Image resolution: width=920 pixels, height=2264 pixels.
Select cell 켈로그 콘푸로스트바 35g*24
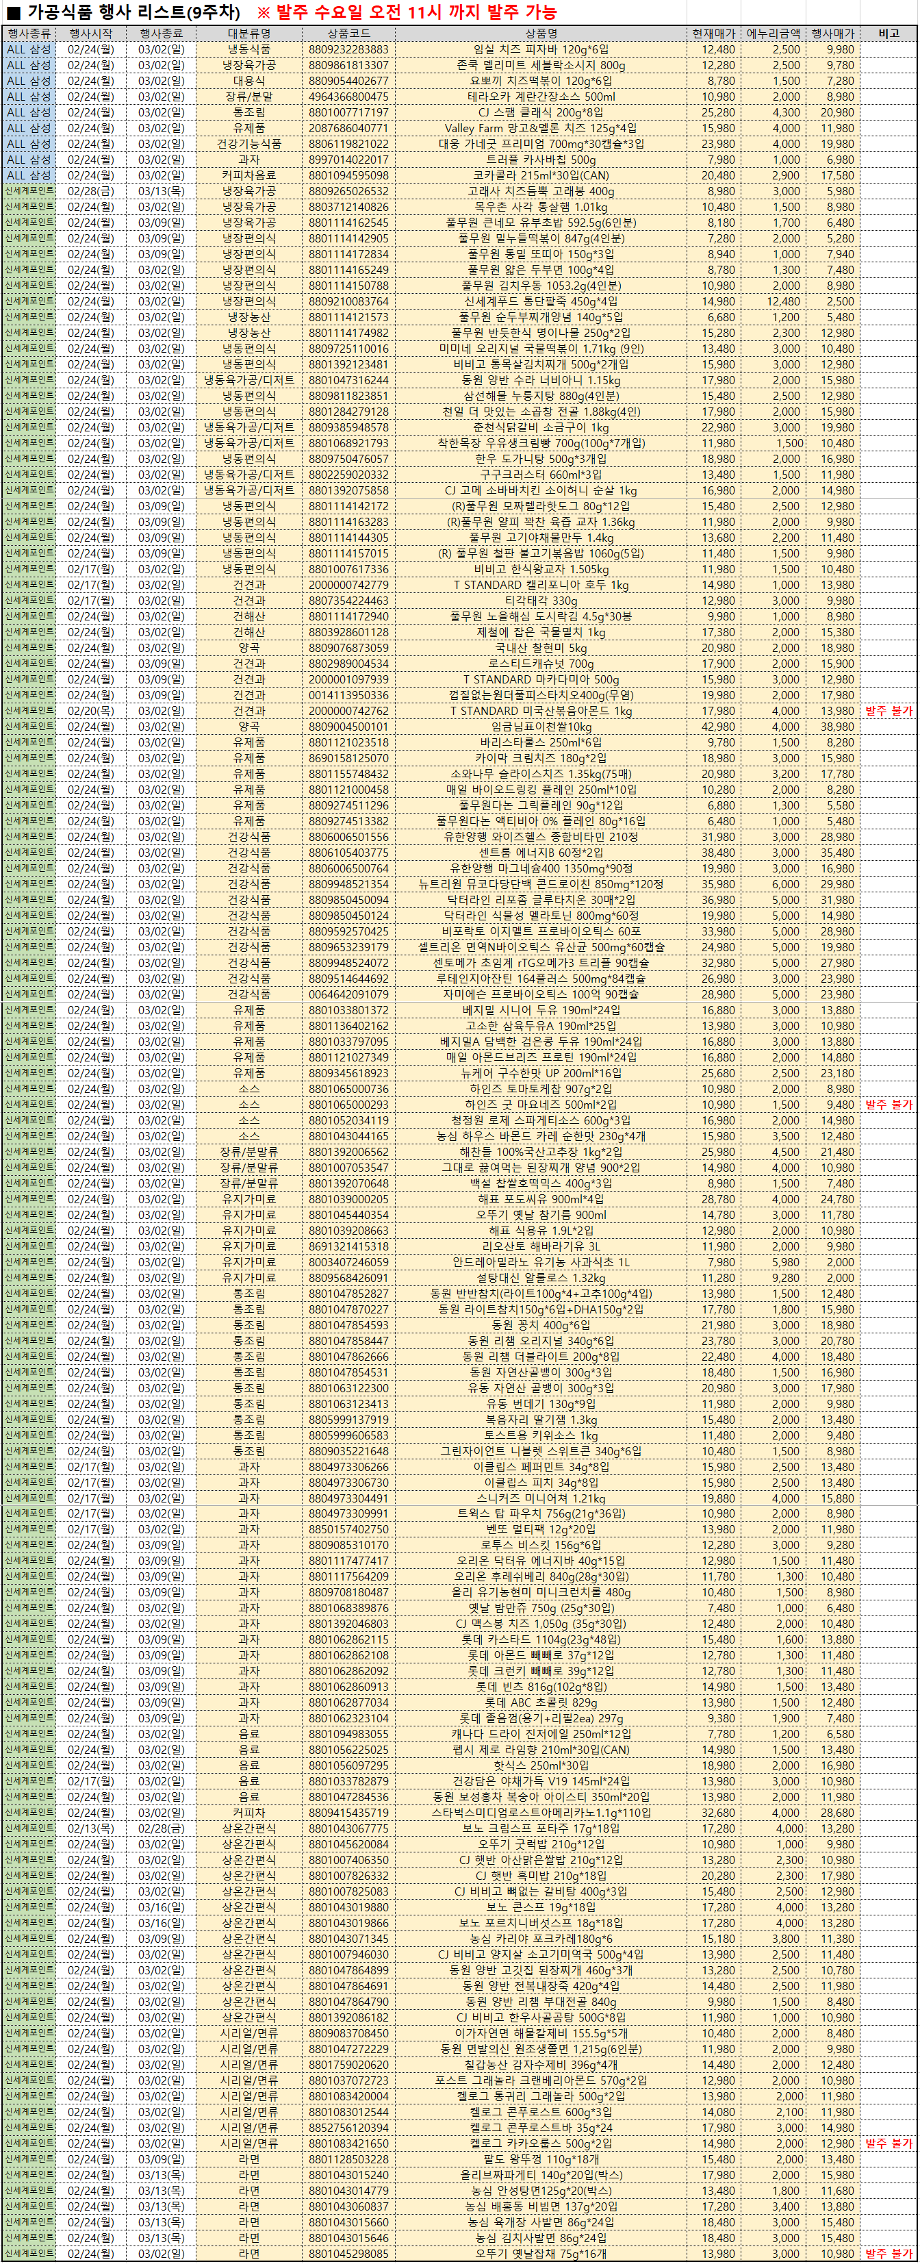(541, 2128)
